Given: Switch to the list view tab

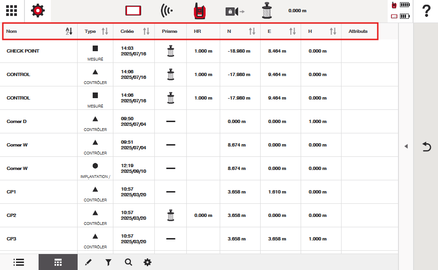Looking at the screenshot, I should [x=19, y=262].
